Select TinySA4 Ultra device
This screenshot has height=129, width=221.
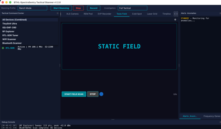click(x=30, y=24)
